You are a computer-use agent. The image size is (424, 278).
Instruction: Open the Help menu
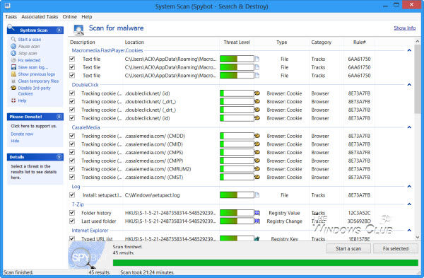pos(87,17)
